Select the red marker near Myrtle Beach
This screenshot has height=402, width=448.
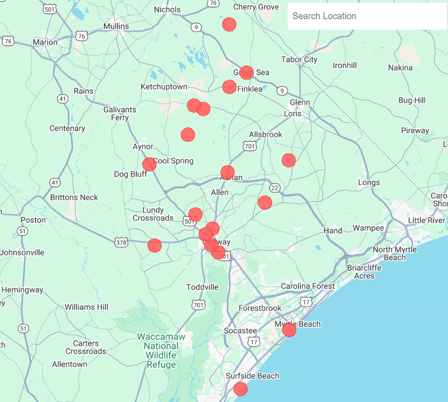tap(290, 330)
